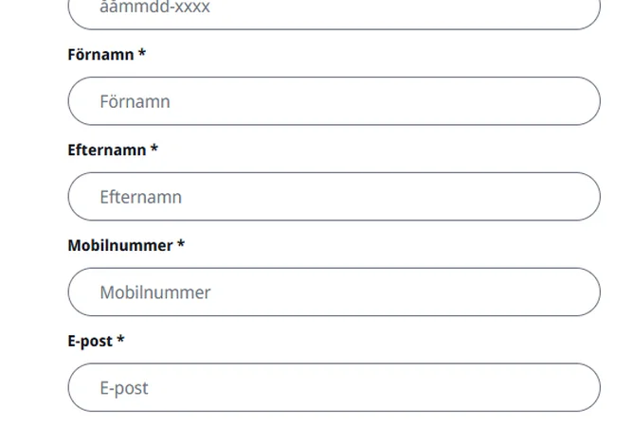Click the required asterisk beside Förnamn label
Image resolution: width=633 pixels, height=424 pixels.
(142, 54)
